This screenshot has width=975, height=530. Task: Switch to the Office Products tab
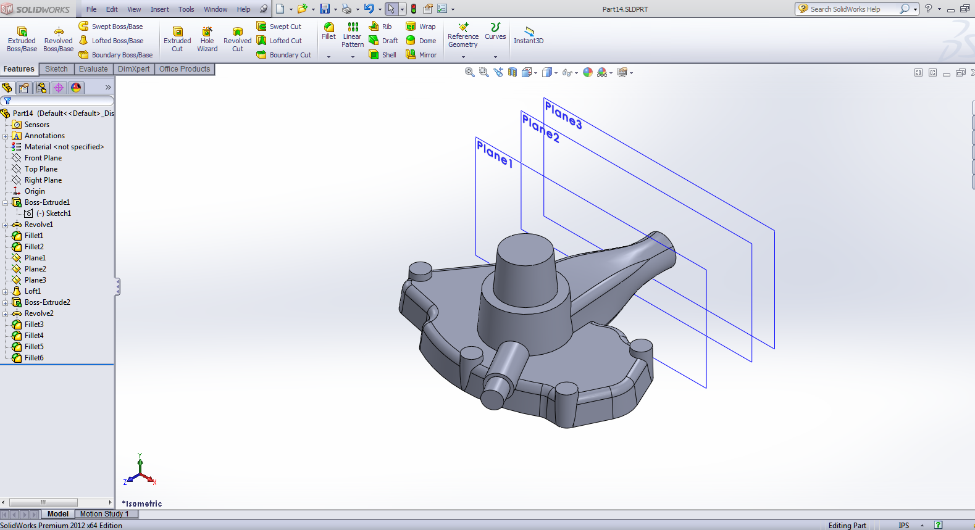pyautogui.click(x=185, y=69)
